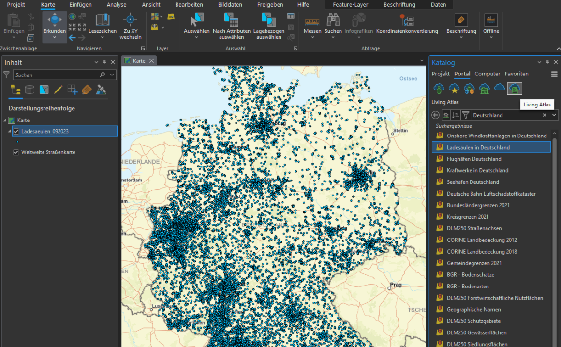Image resolution: width=561 pixels, height=347 pixels.
Task: Switch to Feature-Layer ribbon tab
Action: click(x=350, y=5)
